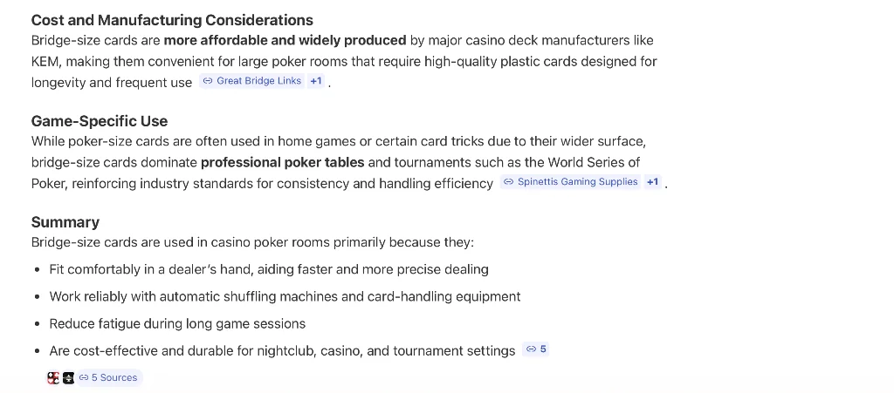Click the Cost and Manufacturing Considerations heading

click(x=172, y=20)
